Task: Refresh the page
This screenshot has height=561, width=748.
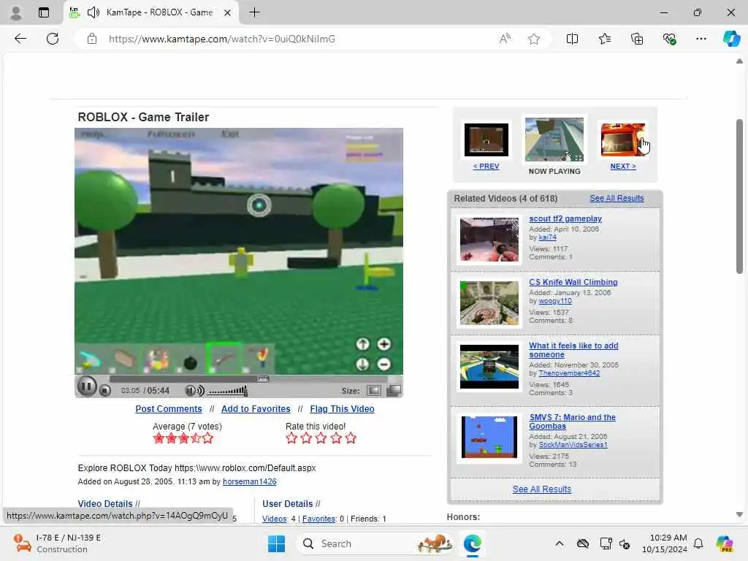Action: 53,39
